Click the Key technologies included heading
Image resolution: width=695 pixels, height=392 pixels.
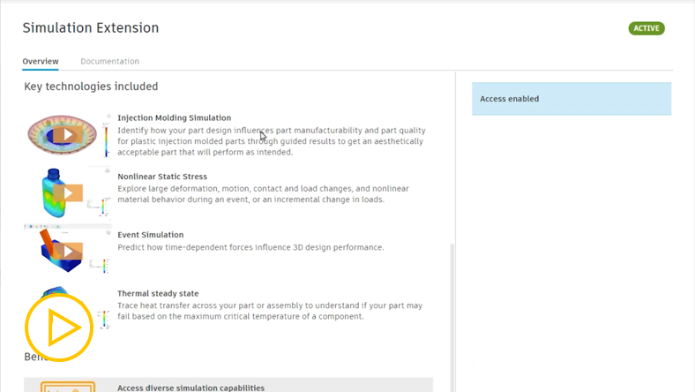[91, 87]
